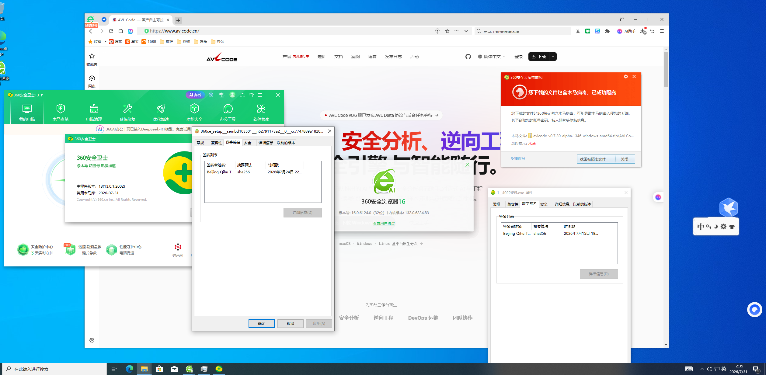Screen dimensions: 766x375
Task: Click 登录 on AVL Code site
Action: [519, 57]
